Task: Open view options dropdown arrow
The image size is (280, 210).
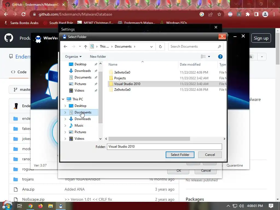Action: pyautogui.click(x=209, y=57)
